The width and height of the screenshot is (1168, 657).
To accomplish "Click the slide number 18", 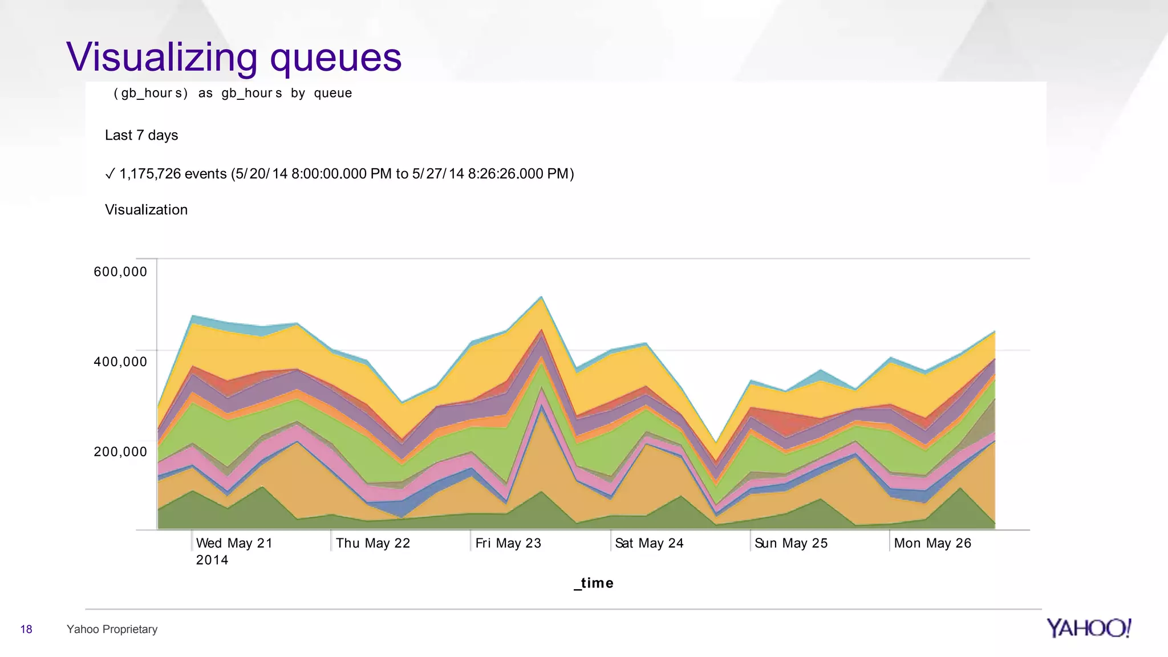I will click(x=26, y=629).
